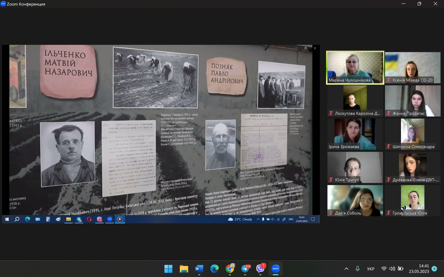Expand the hidden tray icons chevron

(x=346, y=269)
